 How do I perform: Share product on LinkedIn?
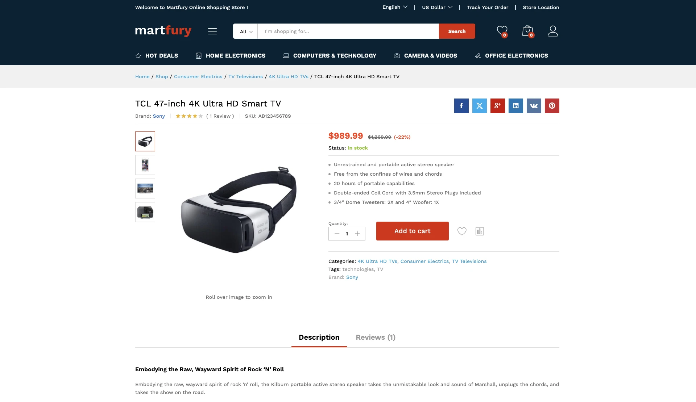pos(516,106)
